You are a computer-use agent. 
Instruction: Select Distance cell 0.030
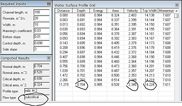pyautogui.click(x=63, y=29)
